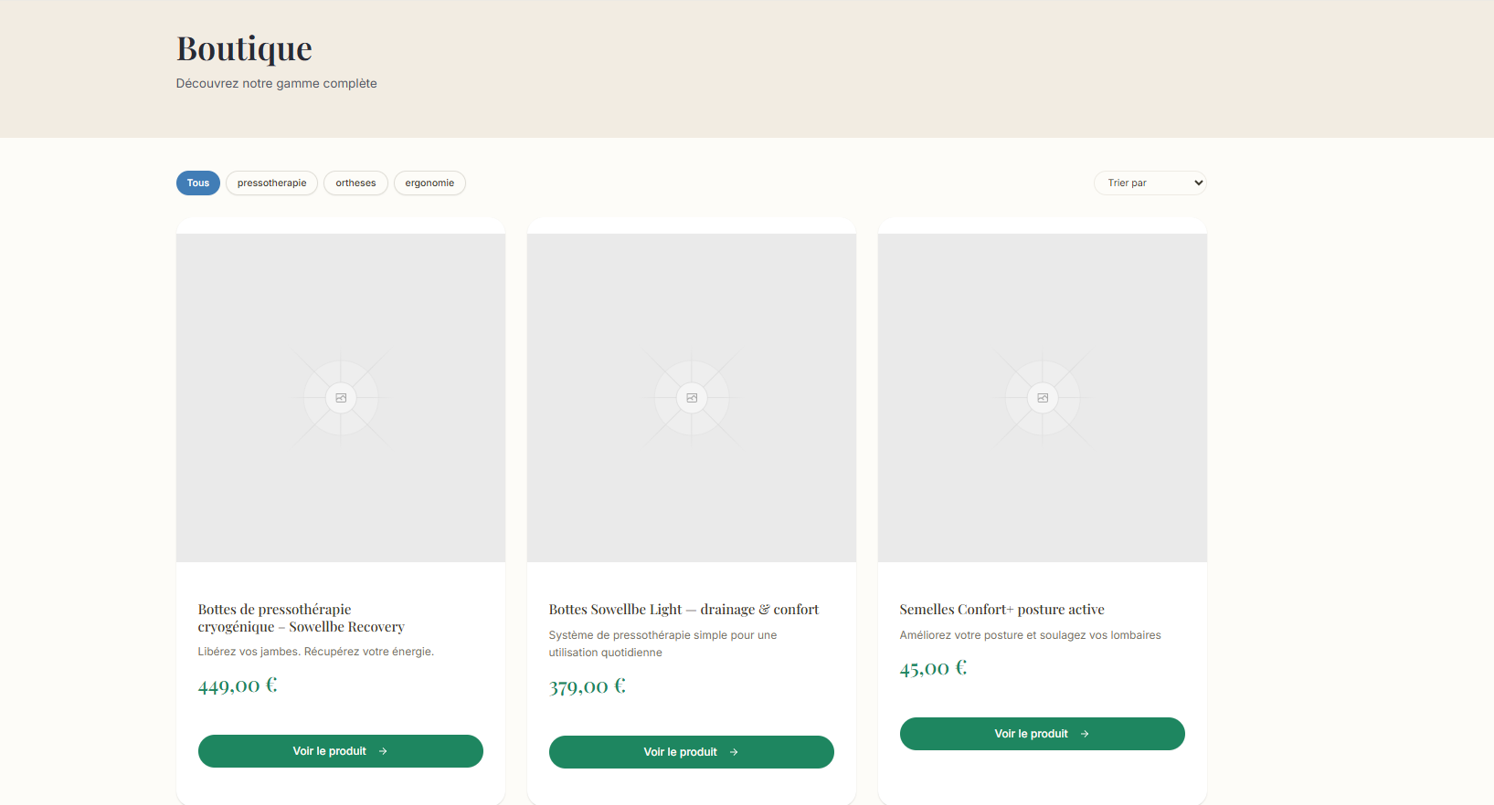Open Semelles Confort+ posture active title
This screenshot has height=805, width=1494.
click(1001, 610)
